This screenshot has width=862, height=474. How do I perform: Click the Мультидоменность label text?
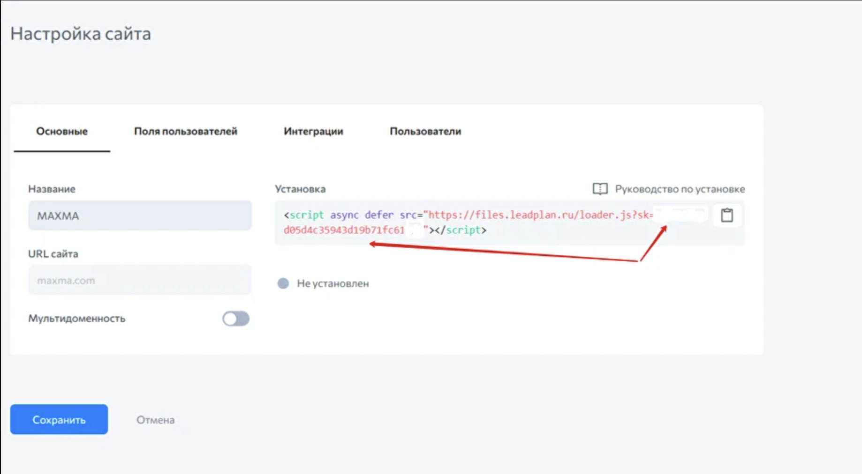pyautogui.click(x=77, y=318)
